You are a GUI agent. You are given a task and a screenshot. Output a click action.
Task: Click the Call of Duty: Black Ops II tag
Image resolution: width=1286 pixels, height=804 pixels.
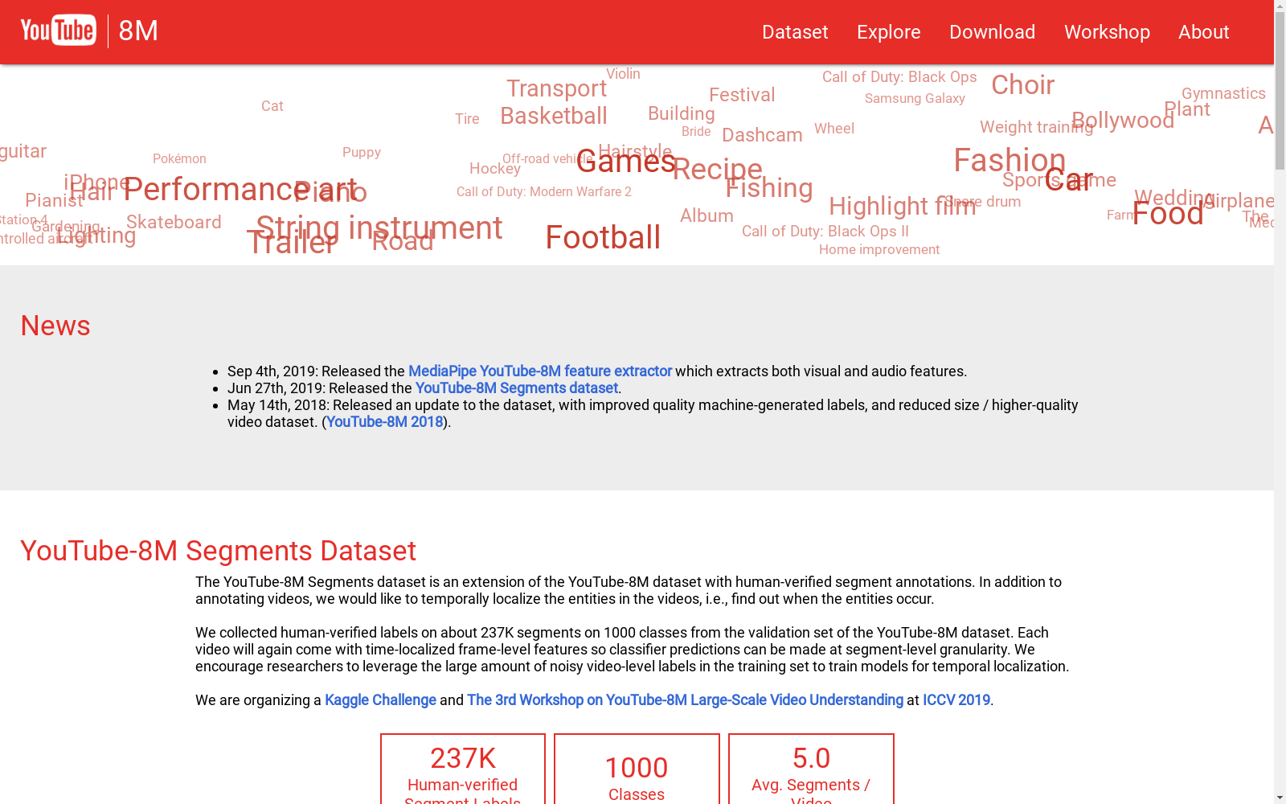(825, 232)
